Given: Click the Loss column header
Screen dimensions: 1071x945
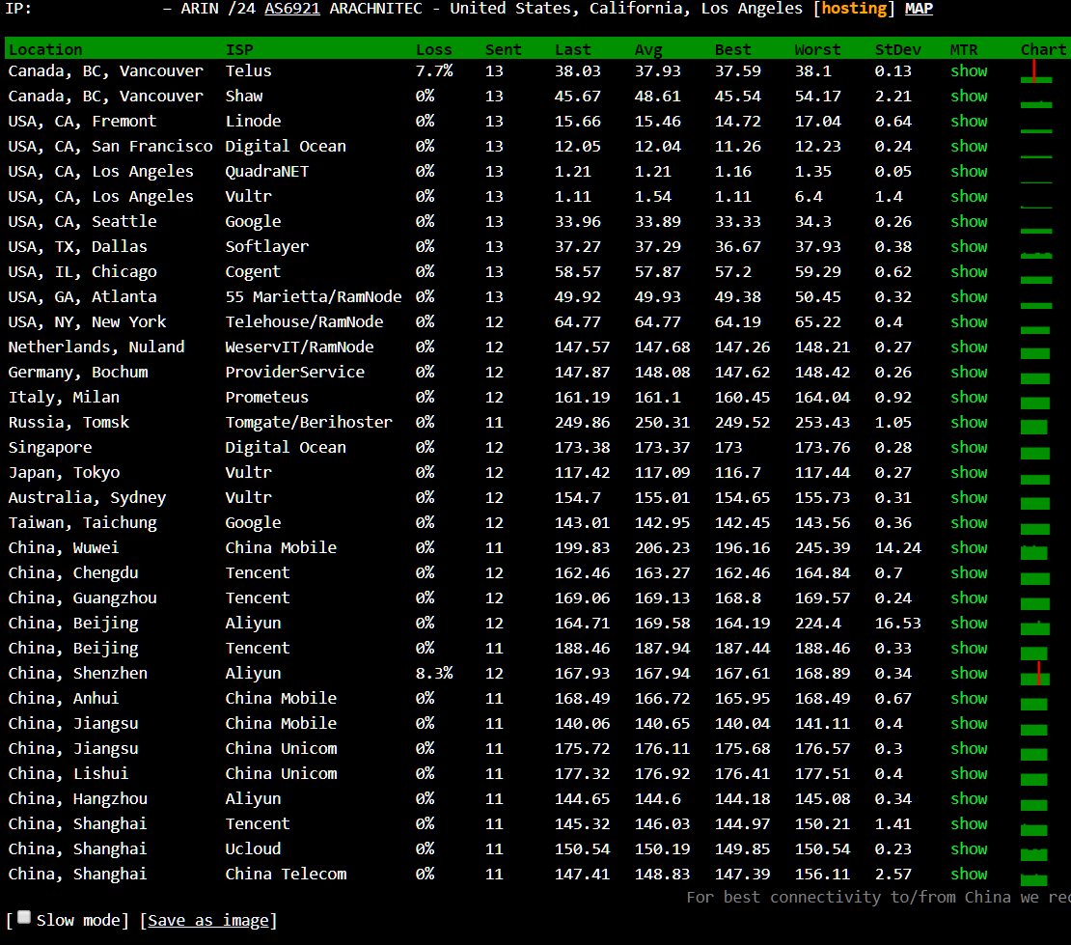Looking at the screenshot, I should click(434, 49).
